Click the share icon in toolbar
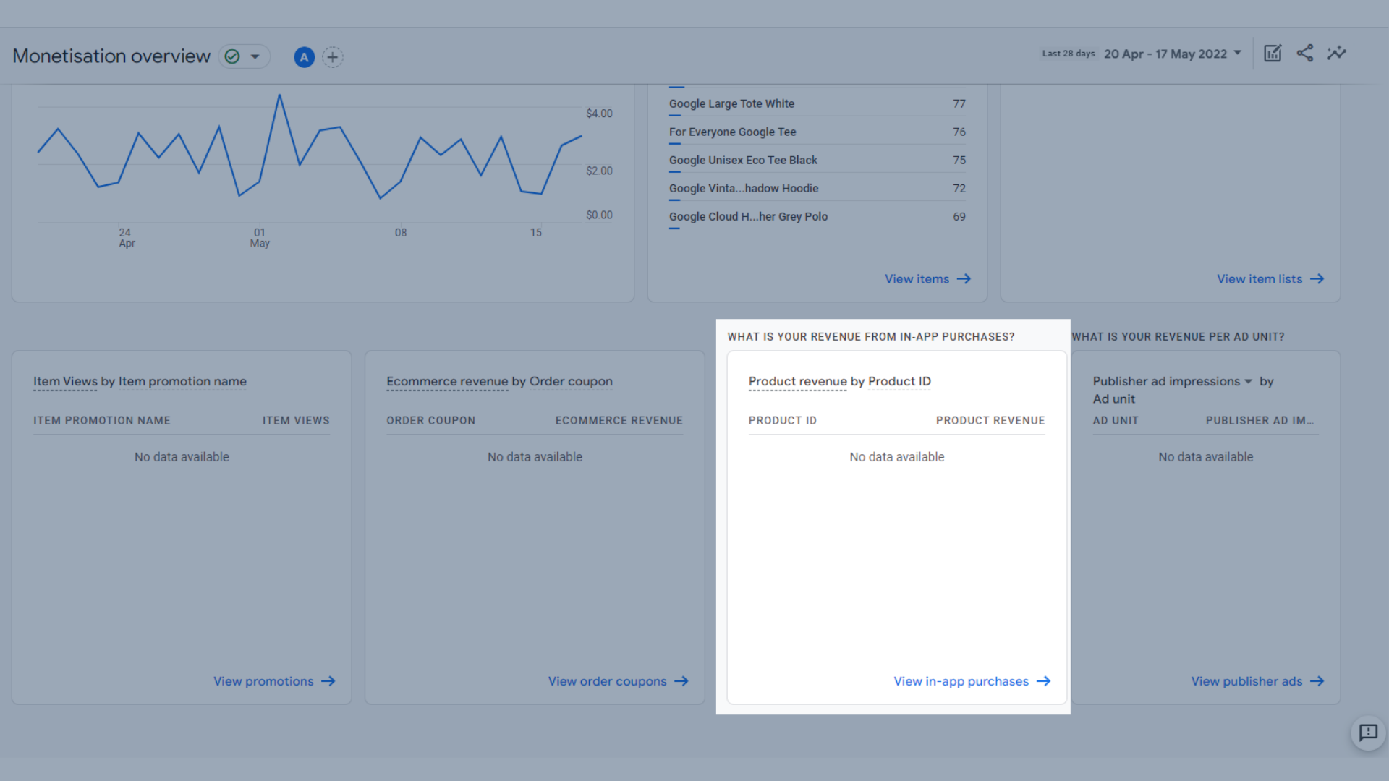 coord(1304,53)
